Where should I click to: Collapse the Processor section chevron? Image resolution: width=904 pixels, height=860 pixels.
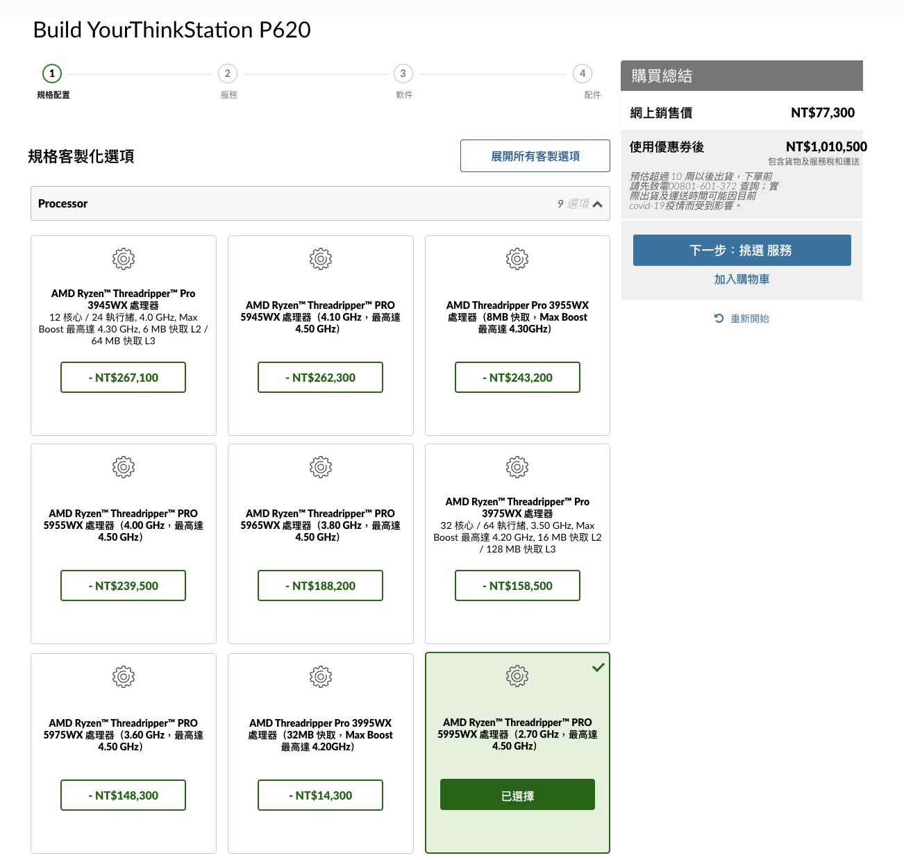coord(598,204)
